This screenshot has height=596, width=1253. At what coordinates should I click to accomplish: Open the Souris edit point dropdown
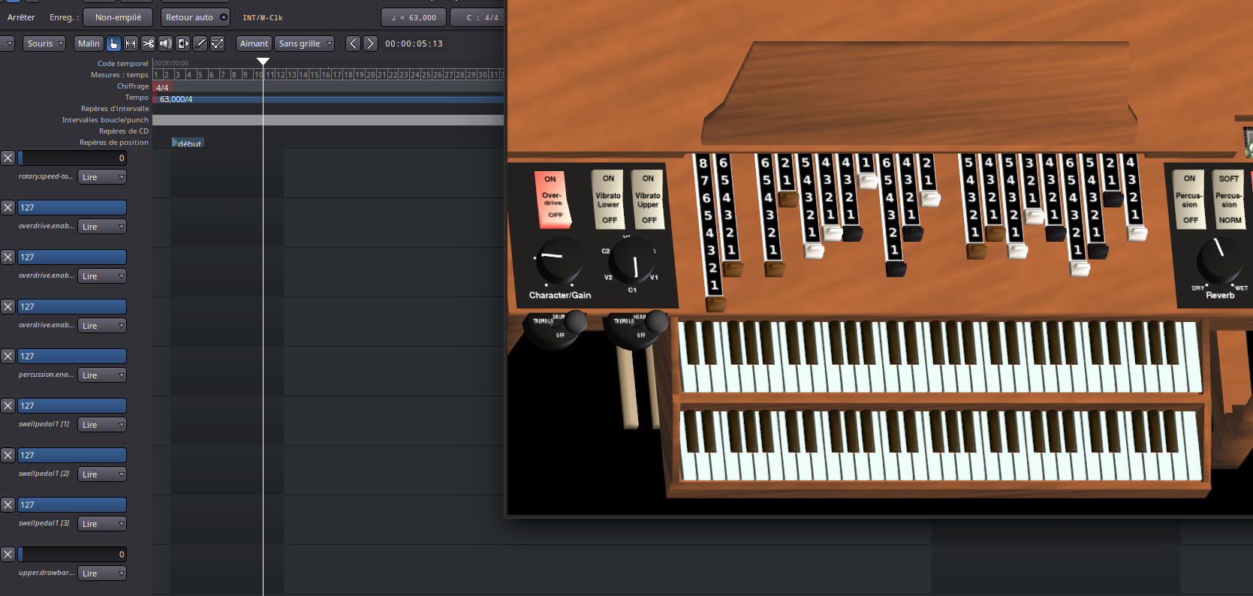(44, 44)
